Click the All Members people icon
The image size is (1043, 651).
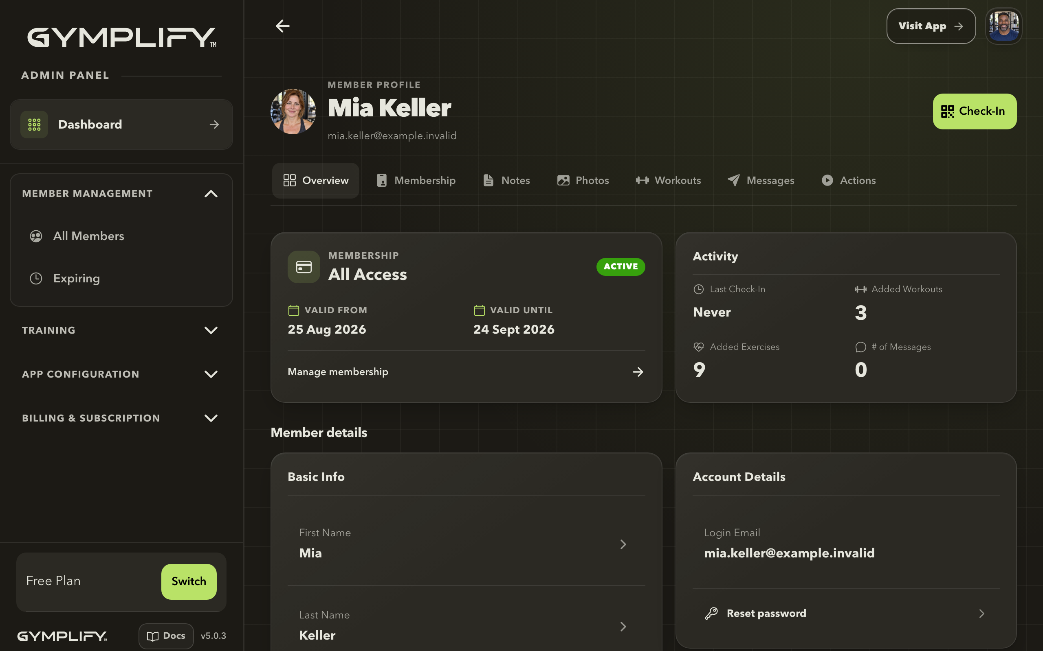(36, 236)
